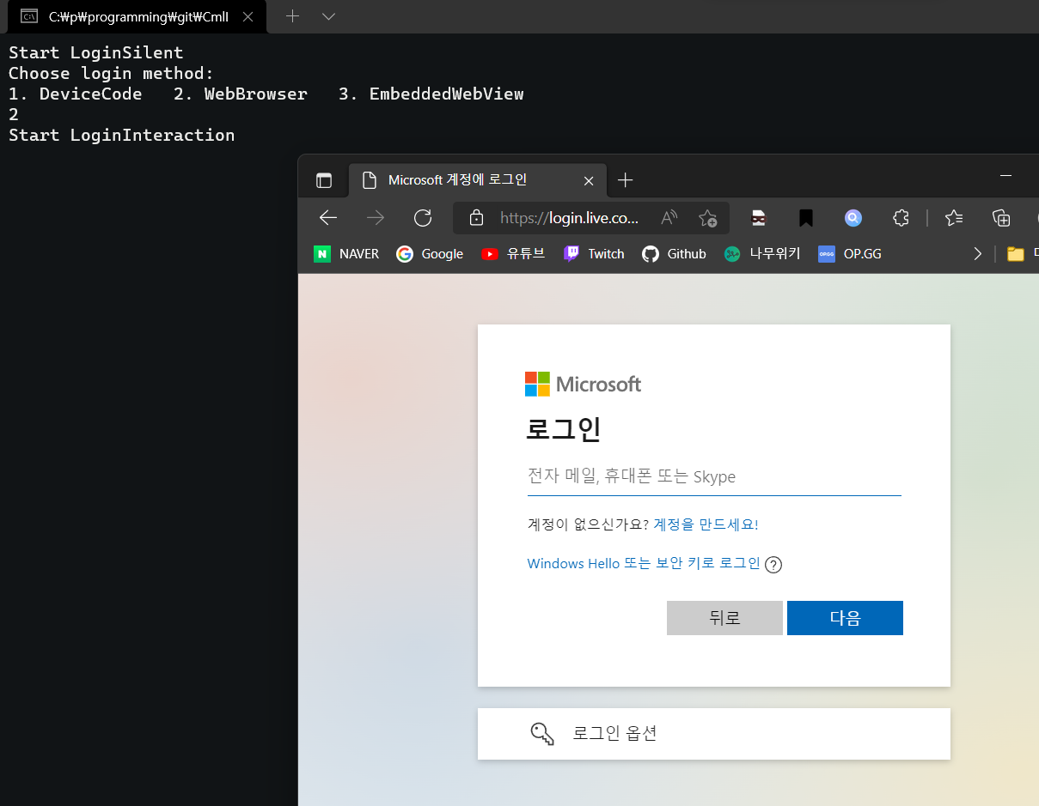Open the masked-face extension icon
Image resolution: width=1039 pixels, height=806 pixels.
pos(758,218)
